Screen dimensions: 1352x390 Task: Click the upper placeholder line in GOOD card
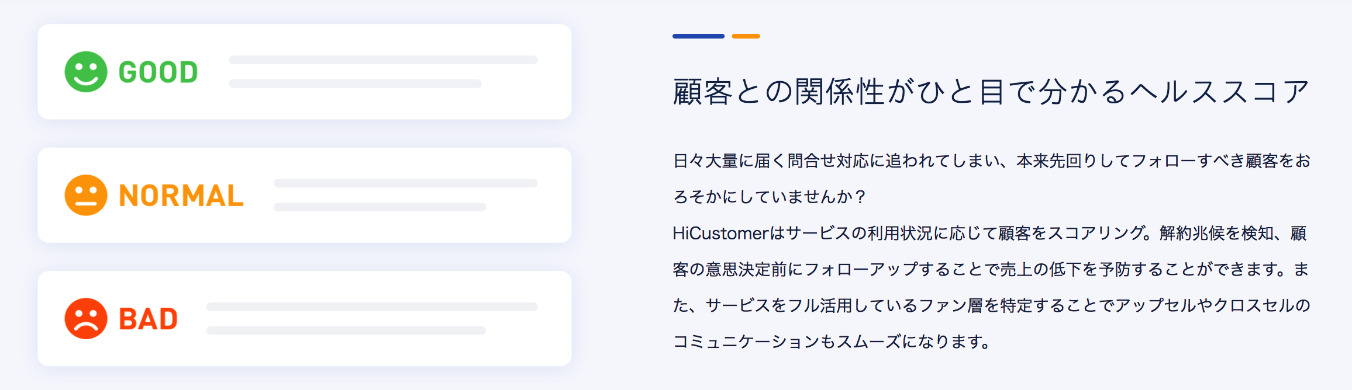pyautogui.click(x=383, y=60)
